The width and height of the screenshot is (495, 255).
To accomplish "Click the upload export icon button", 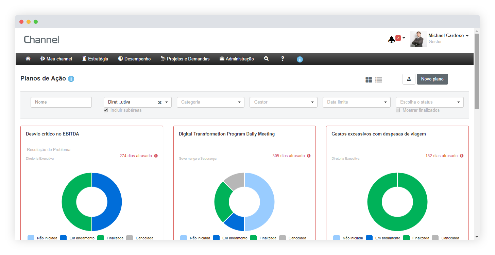I will point(409,79).
